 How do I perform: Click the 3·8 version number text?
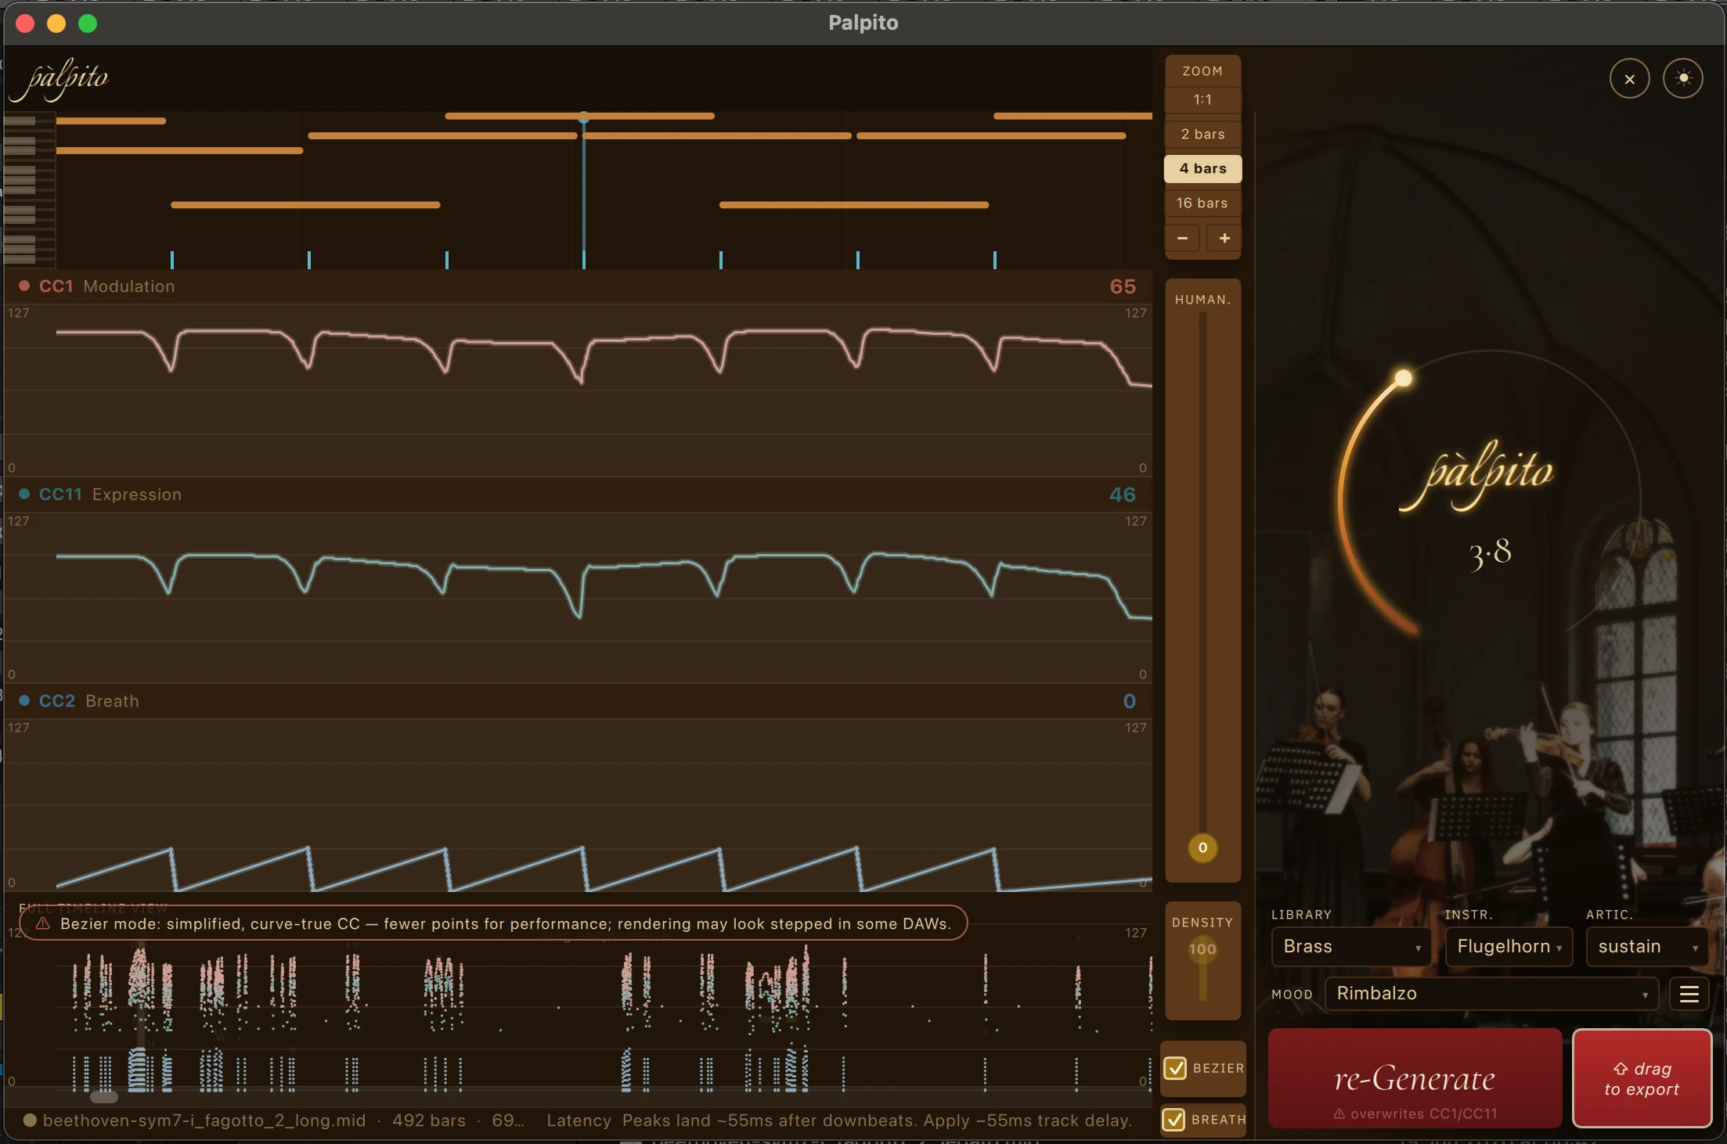click(x=1490, y=554)
